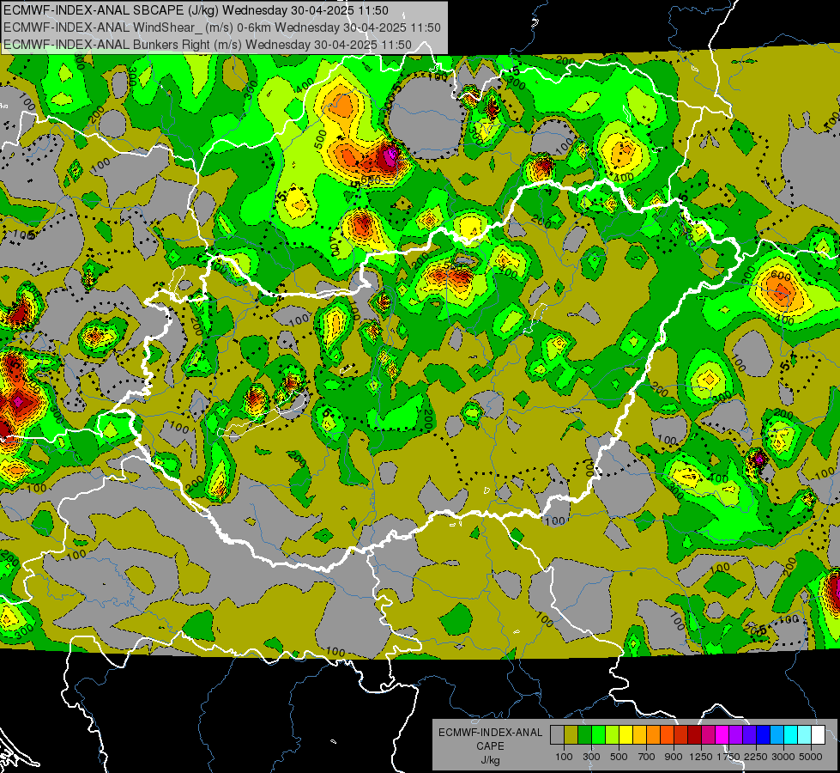Click the magenta legend swatch

pos(722,735)
